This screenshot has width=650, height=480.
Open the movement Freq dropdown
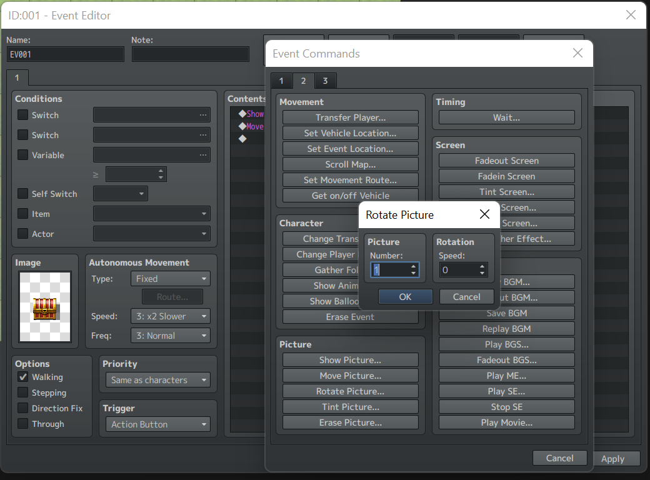pyautogui.click(x=171, y=336)
